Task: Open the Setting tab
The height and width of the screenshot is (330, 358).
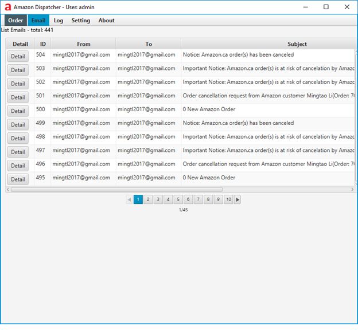Action: tap(80, 20)
